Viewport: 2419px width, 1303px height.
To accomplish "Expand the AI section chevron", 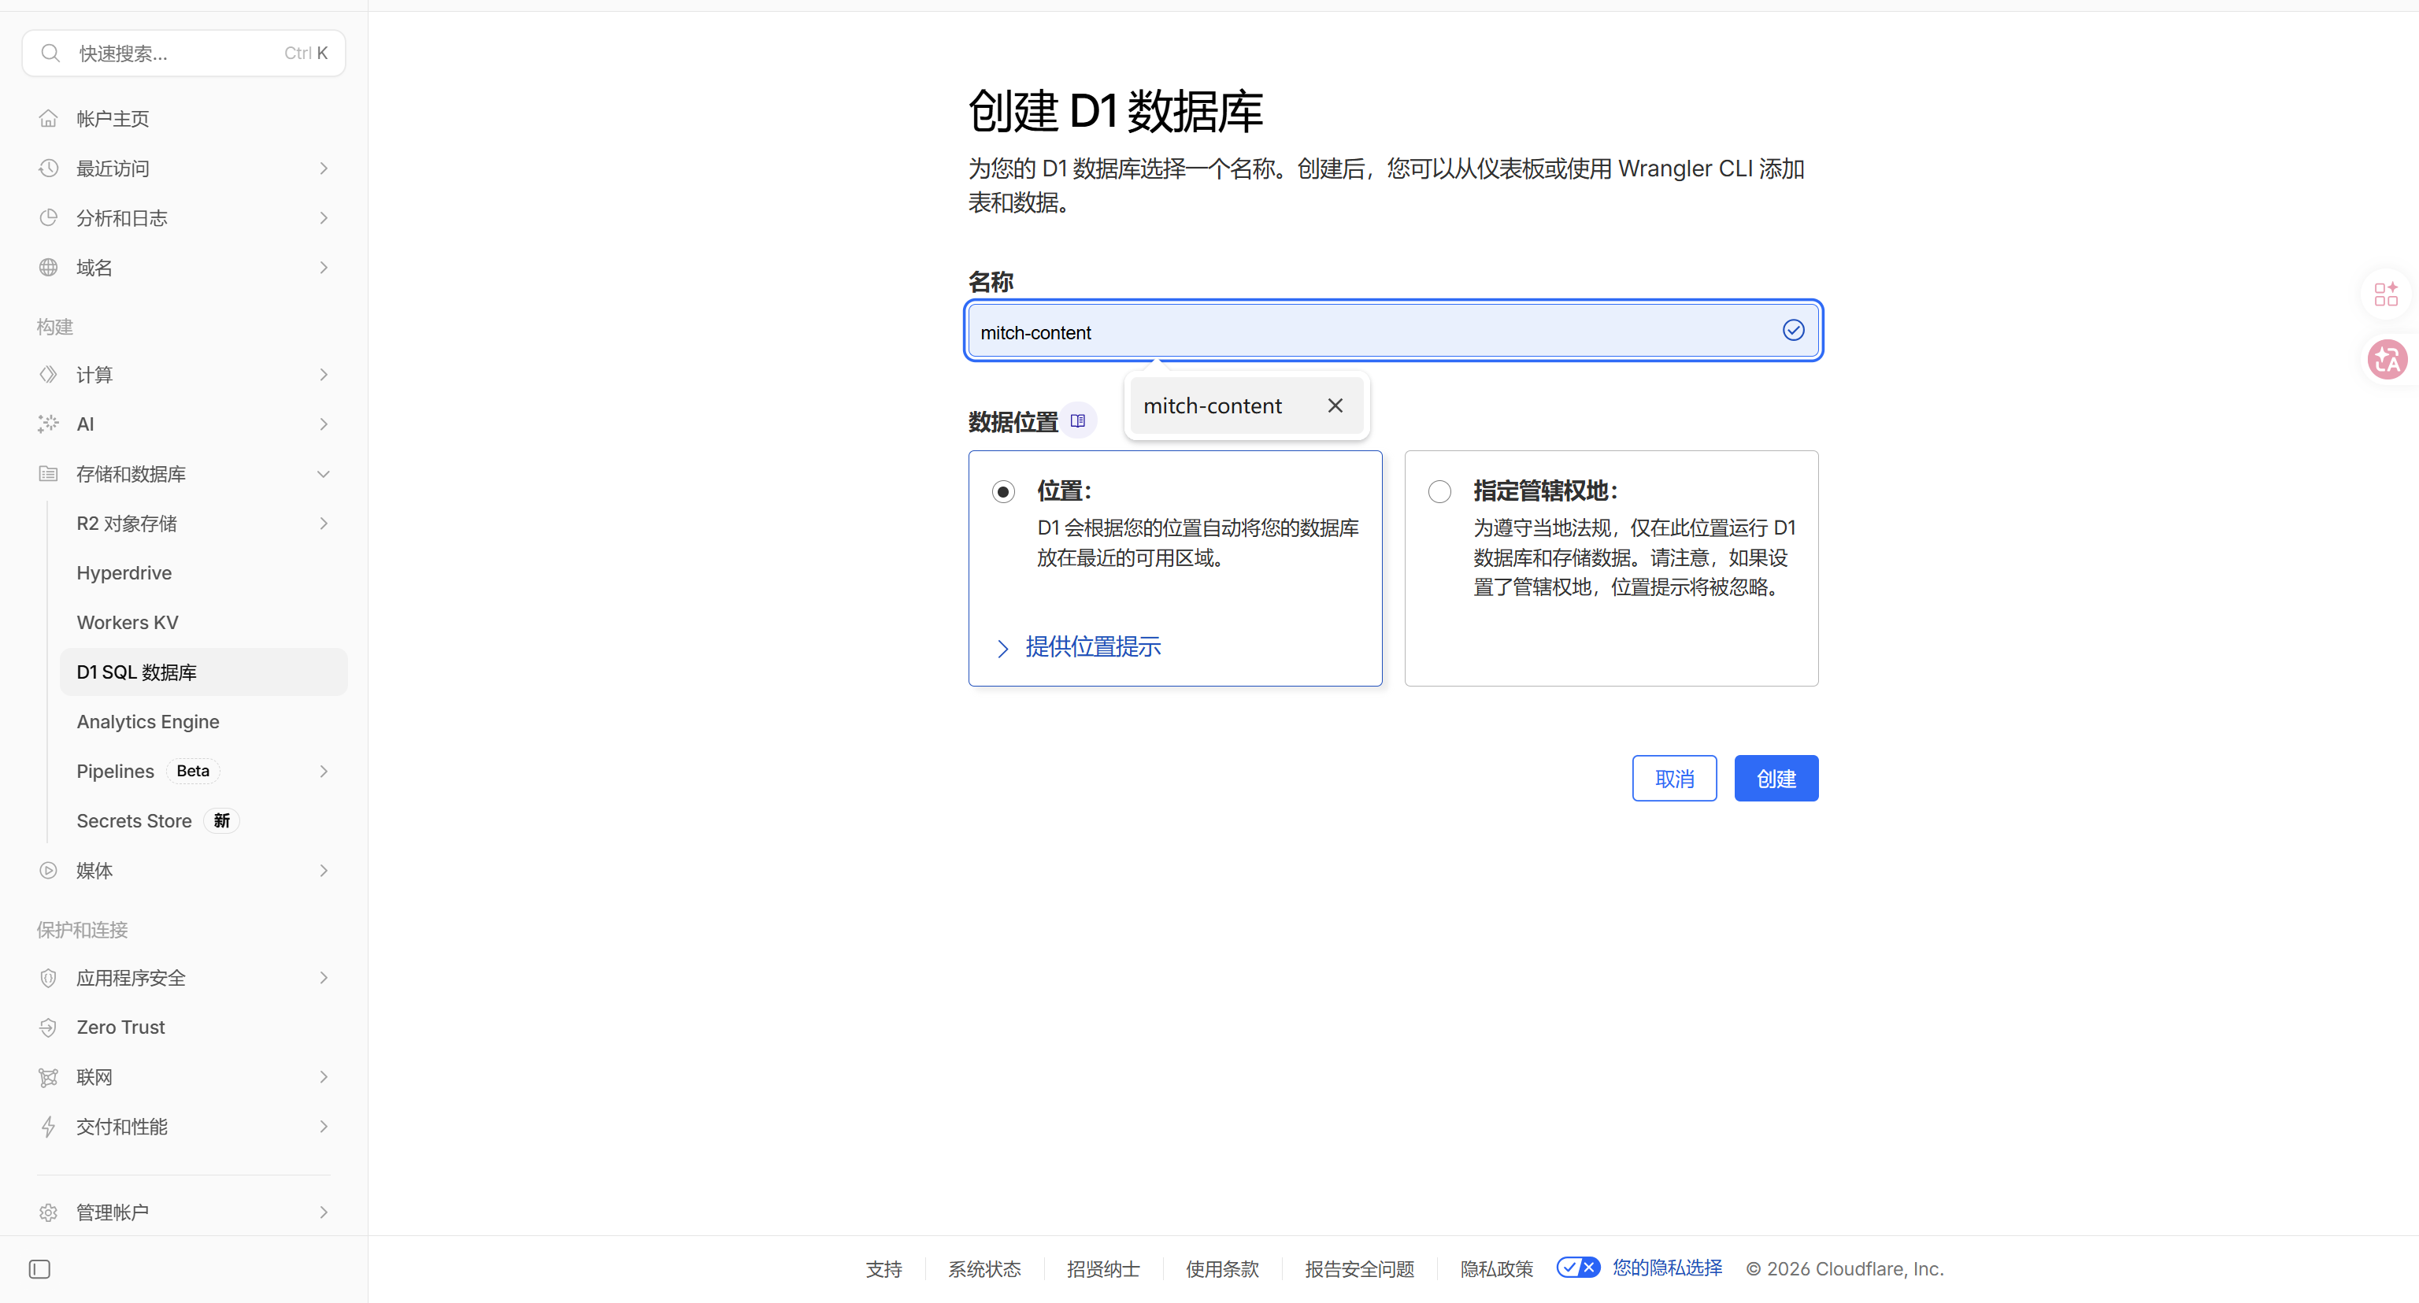I will tap(323, 424).
